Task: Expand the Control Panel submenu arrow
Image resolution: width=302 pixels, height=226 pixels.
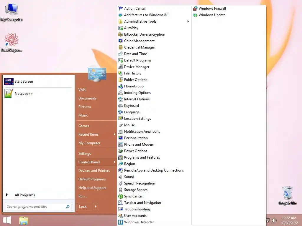Action: click(114, 162)
